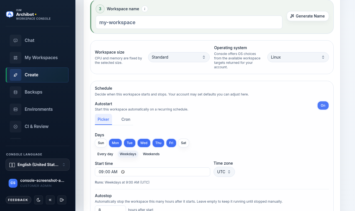Open Chat from the sidebar
This screenshot has width=355, height=211.
pos(37,41)
